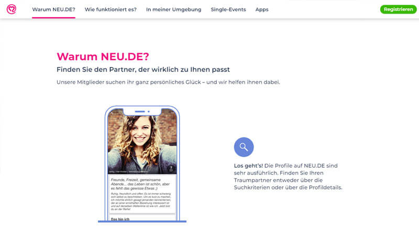Click the sentence starting Unsere Mitglieder suchen
This screenshot has height=235, width=419.
tap(168, 82)
